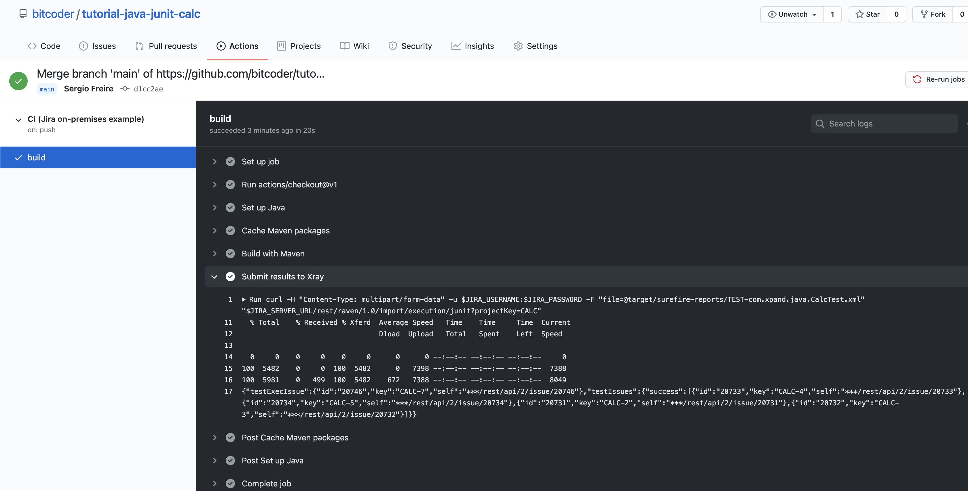The image size is (968, 491).
Task: Select CI (Jira on-premises example) workflow title
Action: [x=86, y=119]
